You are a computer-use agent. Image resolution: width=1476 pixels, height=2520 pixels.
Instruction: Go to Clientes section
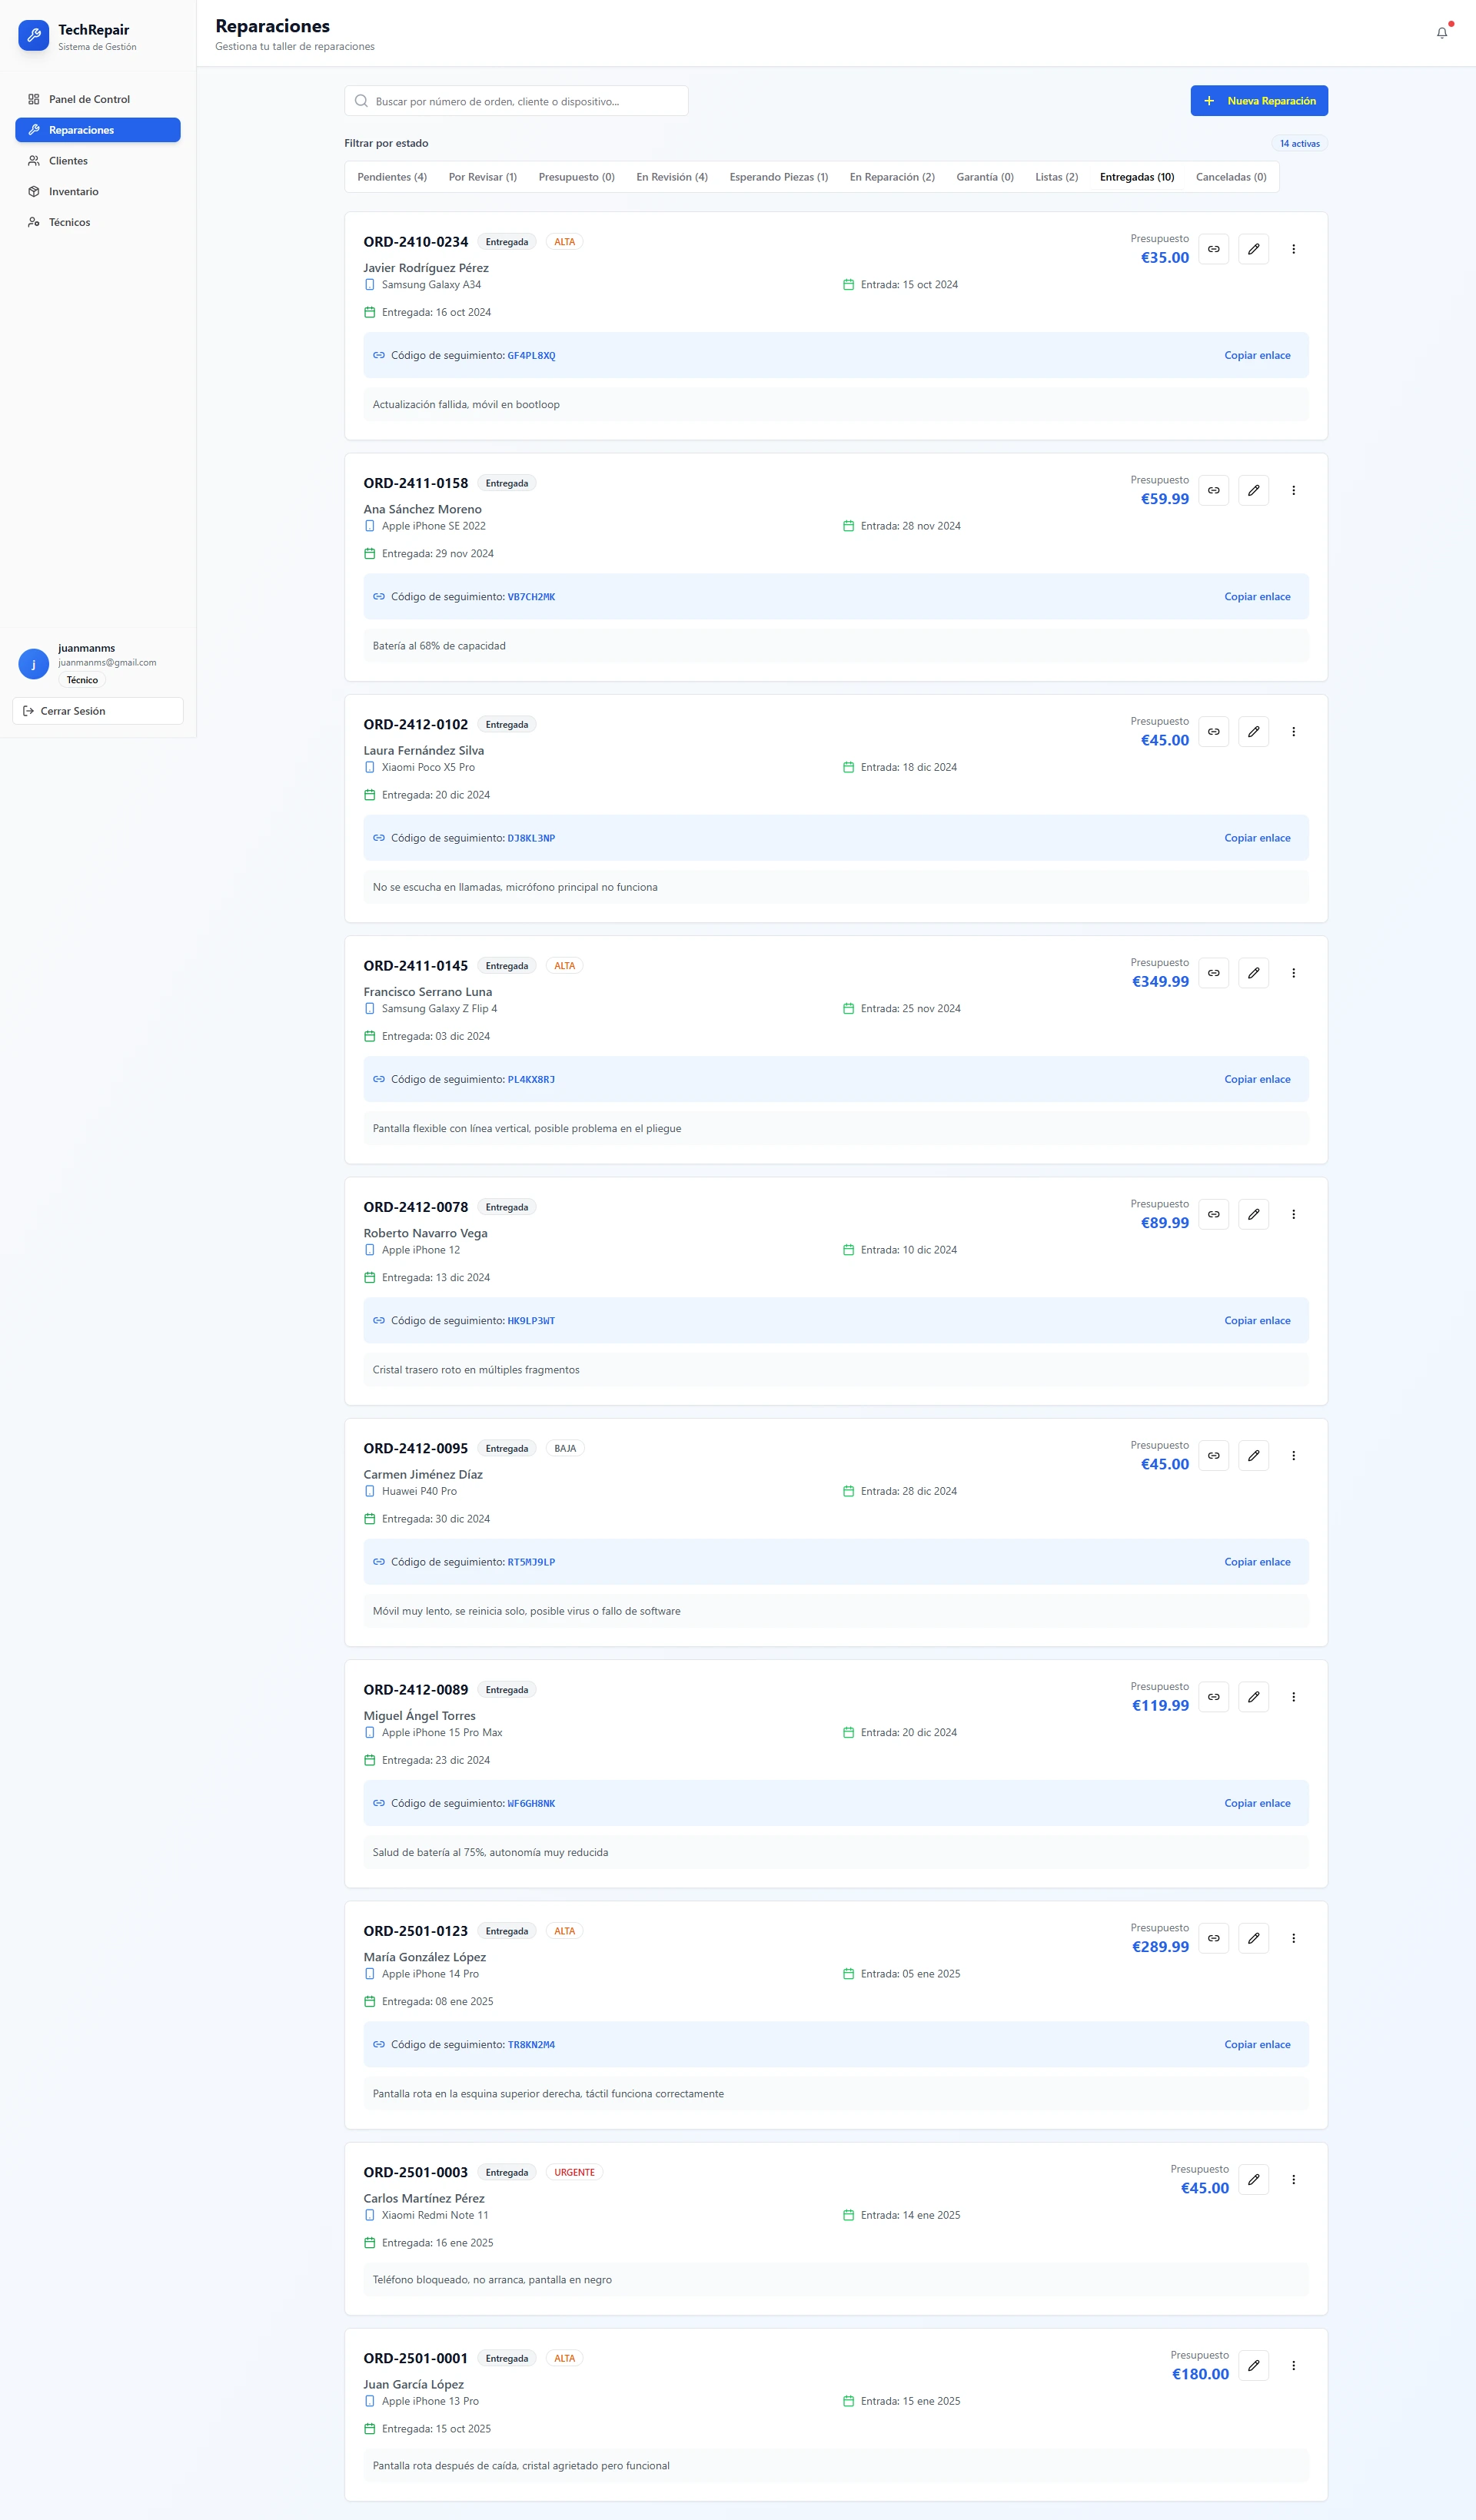pos(98,161)
